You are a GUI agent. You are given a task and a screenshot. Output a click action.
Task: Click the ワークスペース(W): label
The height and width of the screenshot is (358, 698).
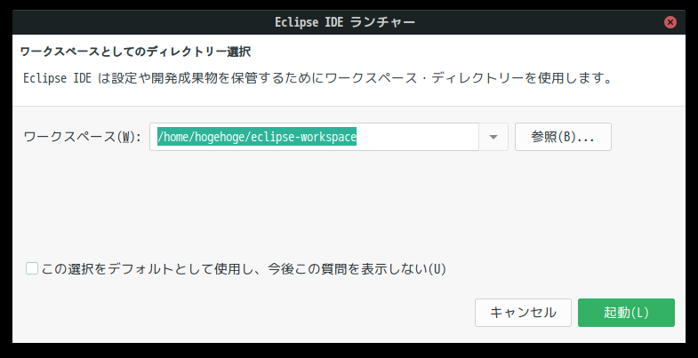tap(83, 137)
